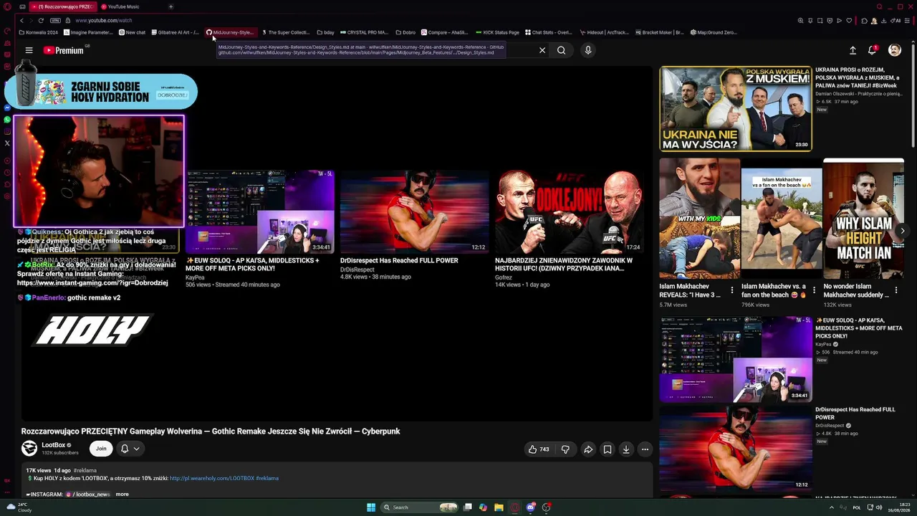917x516 pixels.
Task: Start voice search with the microphone
Action: coord(588,50)
